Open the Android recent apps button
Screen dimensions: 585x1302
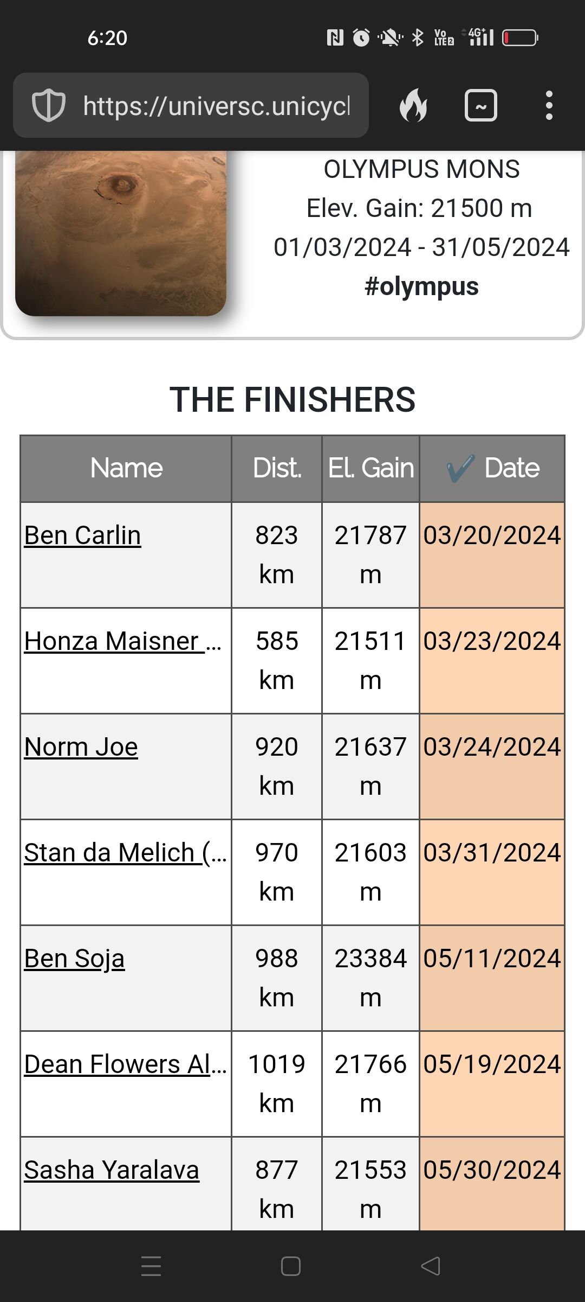tap(151, 1266)
